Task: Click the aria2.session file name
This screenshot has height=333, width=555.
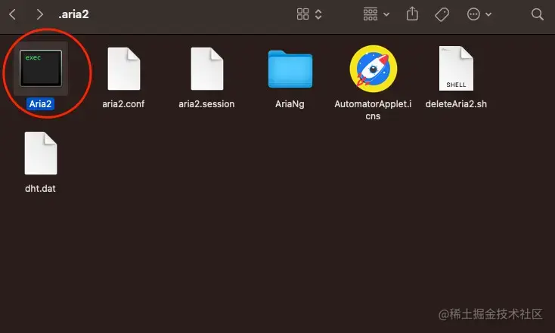Action: (x=206, y=104)
